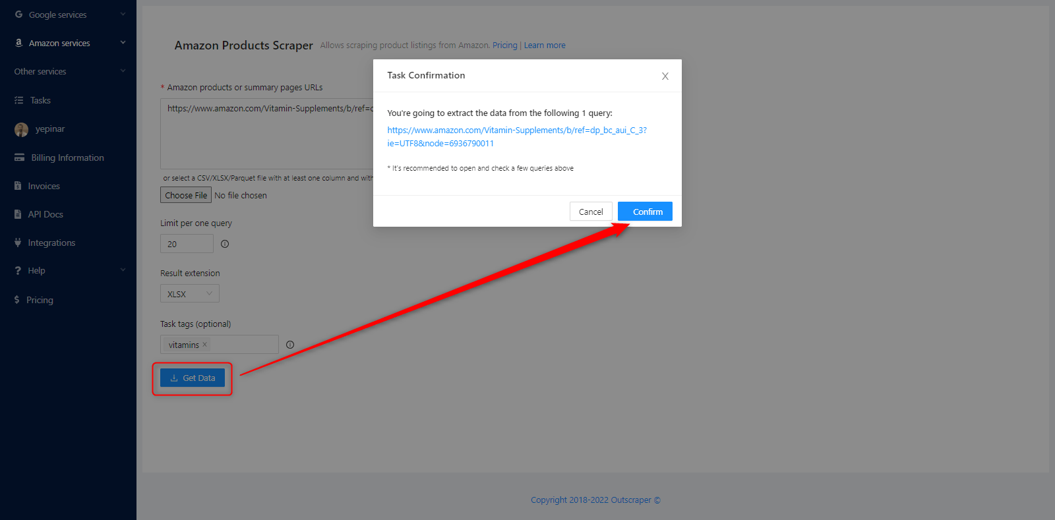Click the yepinar user avatar
The width and height of the screenshot is (1055, 520).
[x=21, y=129]
